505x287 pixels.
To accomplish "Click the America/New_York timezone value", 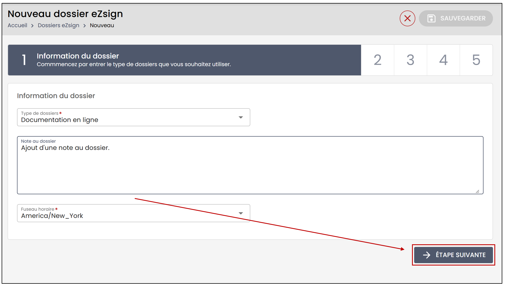I will click(x=52, y=216).
